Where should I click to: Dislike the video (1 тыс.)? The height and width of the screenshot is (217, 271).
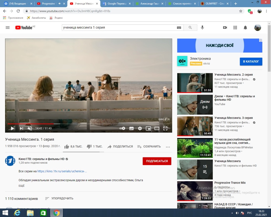point(95,147)
